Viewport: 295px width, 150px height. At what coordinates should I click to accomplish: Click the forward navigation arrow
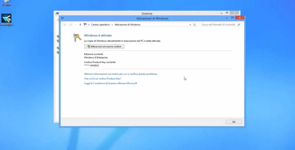point(71,25)
